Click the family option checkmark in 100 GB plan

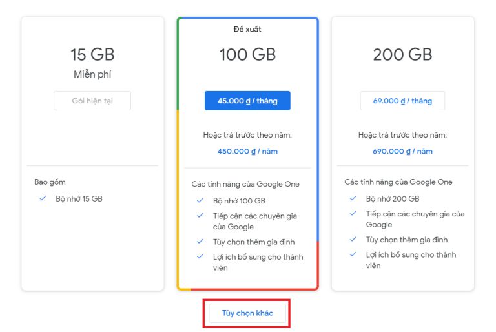(x=200, y=242)
